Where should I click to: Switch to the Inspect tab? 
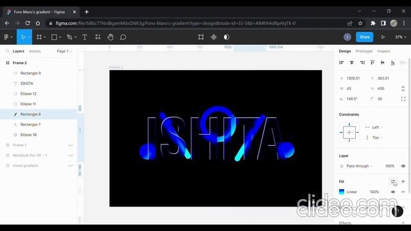point(384,51)
